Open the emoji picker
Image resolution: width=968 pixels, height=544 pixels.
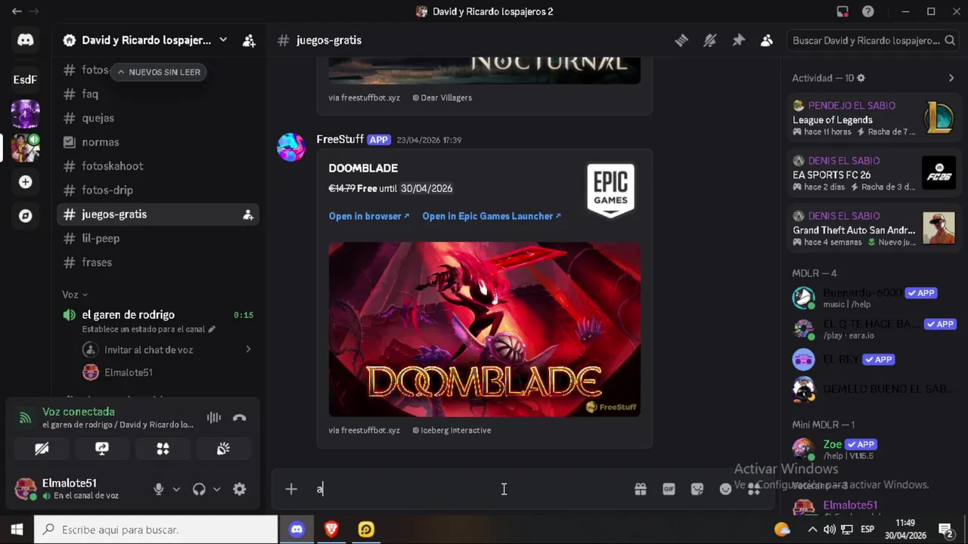725,489
